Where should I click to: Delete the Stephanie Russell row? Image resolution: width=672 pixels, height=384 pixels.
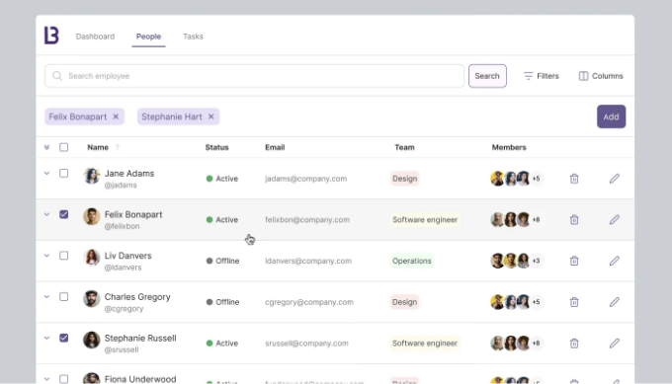click(x=574, y=343)
